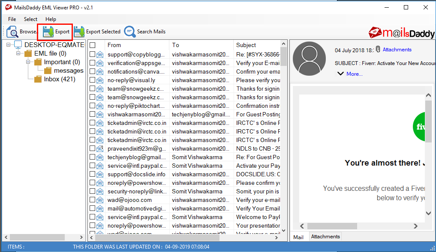Image resolution: width=436 pixels, height=252 pixels.
Task: Open the mail with subject NDLS to CNB
Action: pyautogui.click(x=258, y=148)
